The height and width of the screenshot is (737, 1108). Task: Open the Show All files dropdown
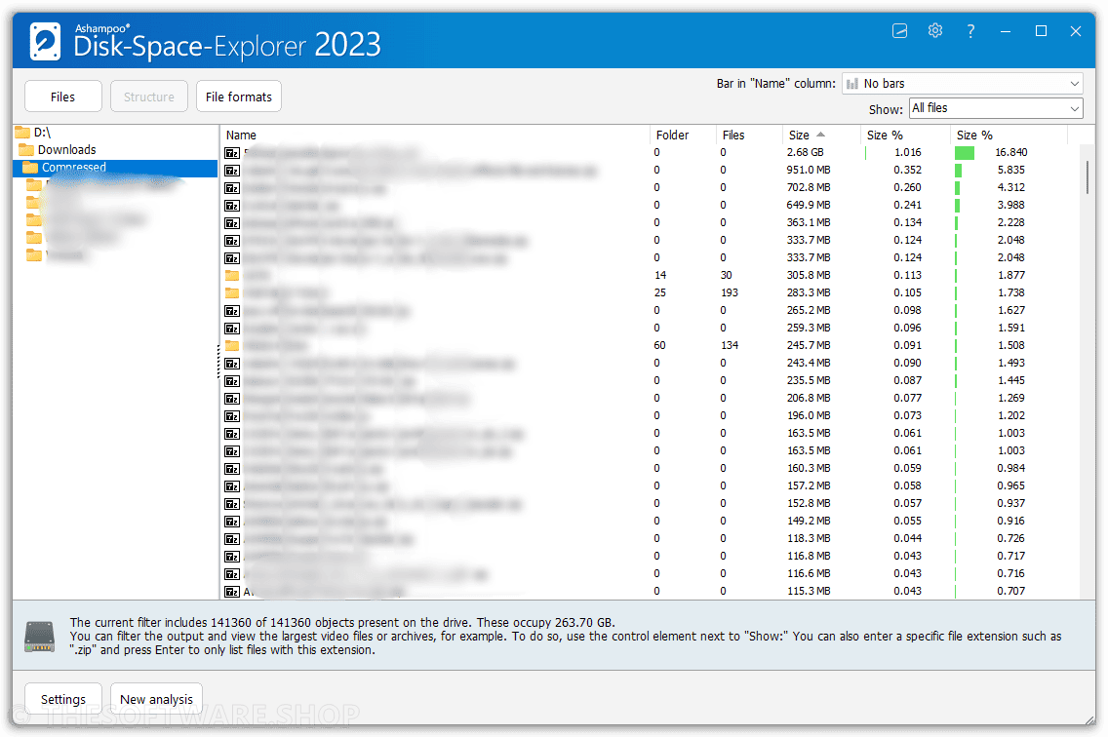coord(996,108)
